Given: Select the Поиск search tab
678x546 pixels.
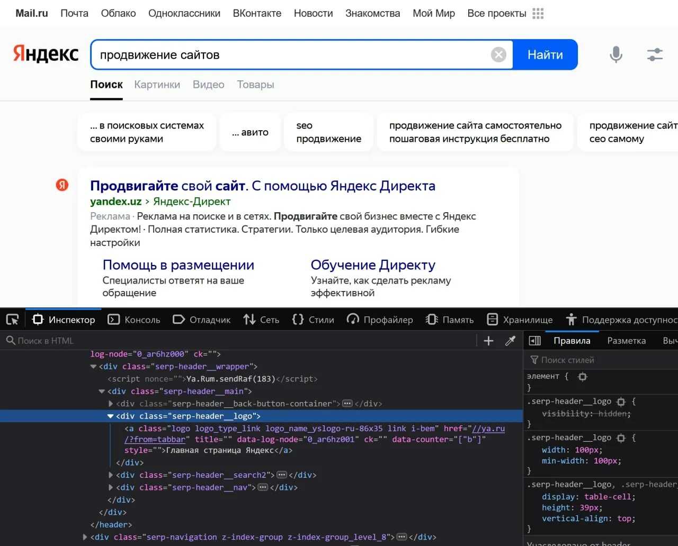Looking at the screenshot, I should (106, 85).
